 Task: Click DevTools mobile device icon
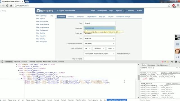pyautogui.click(x=2, y=62)
